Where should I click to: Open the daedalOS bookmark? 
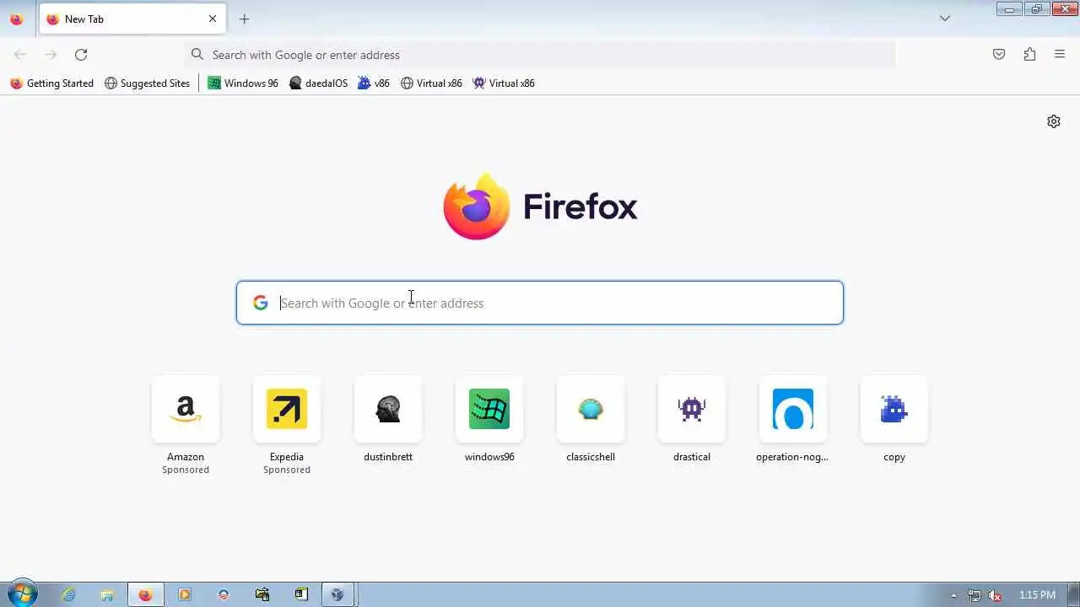[318, 83]
